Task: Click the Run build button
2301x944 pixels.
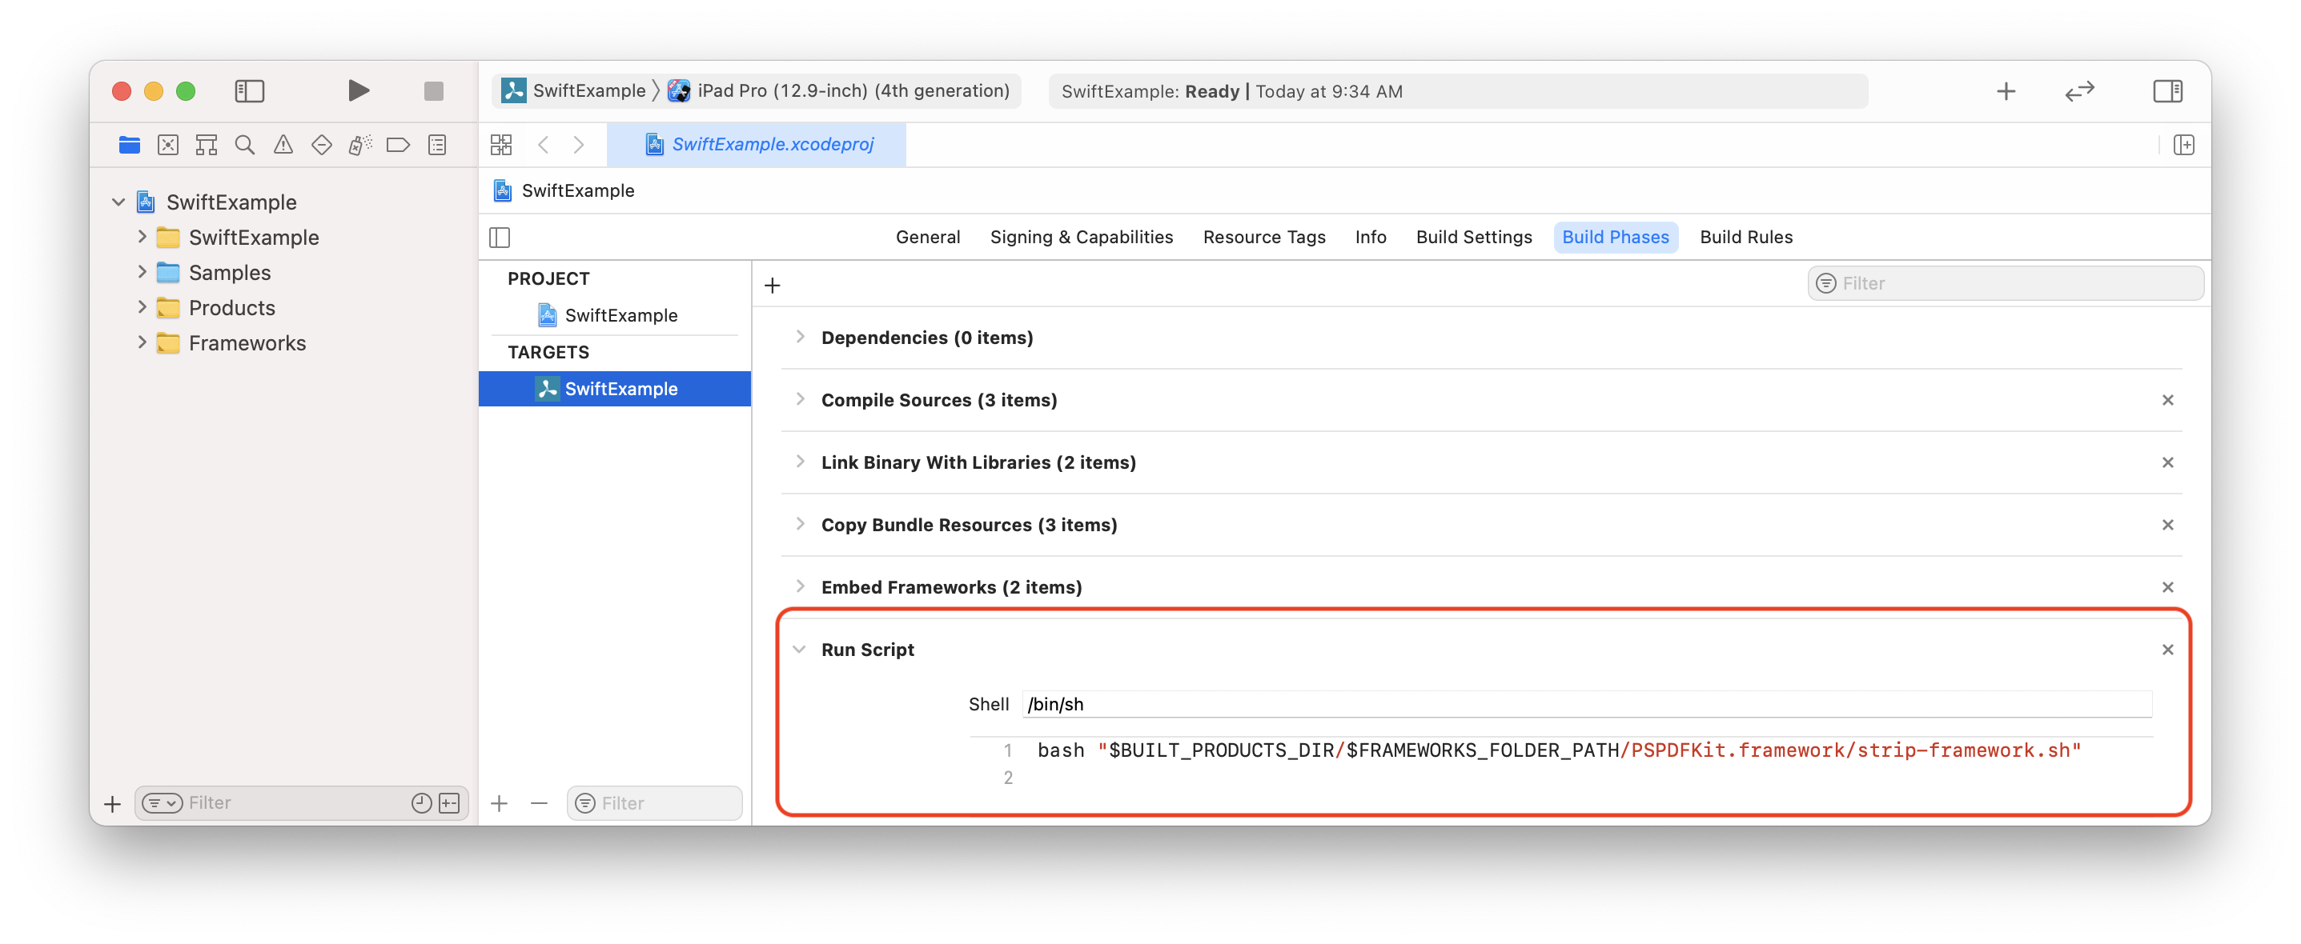Action: [358, 91]
